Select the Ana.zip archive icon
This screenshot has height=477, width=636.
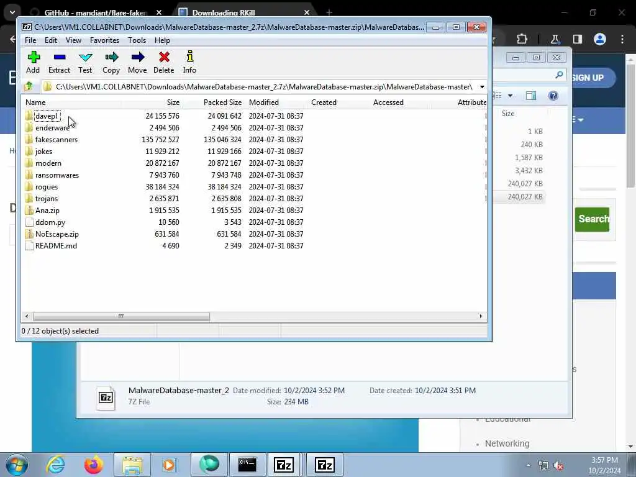(x=29, y=211)
